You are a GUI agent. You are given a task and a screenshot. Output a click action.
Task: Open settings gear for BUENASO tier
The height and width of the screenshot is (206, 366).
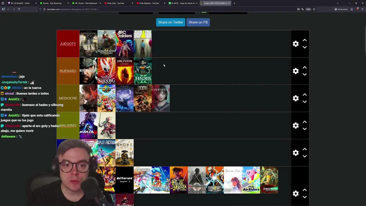click(x=296, y=71)
